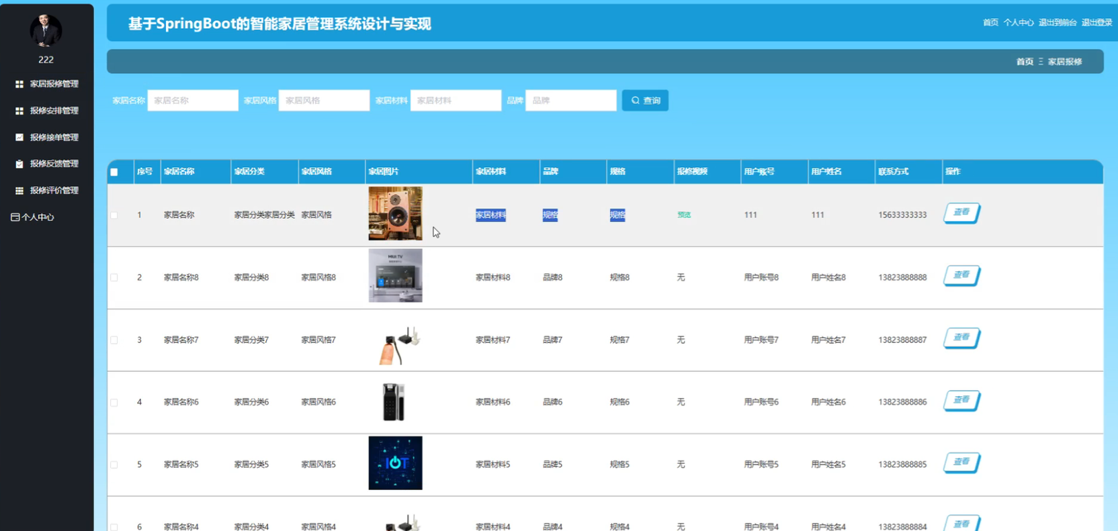Image resolution: width=1118 pixels, height=531 pixels.
Task: Click 退出登录 to log out
Action: [1097, 23]
